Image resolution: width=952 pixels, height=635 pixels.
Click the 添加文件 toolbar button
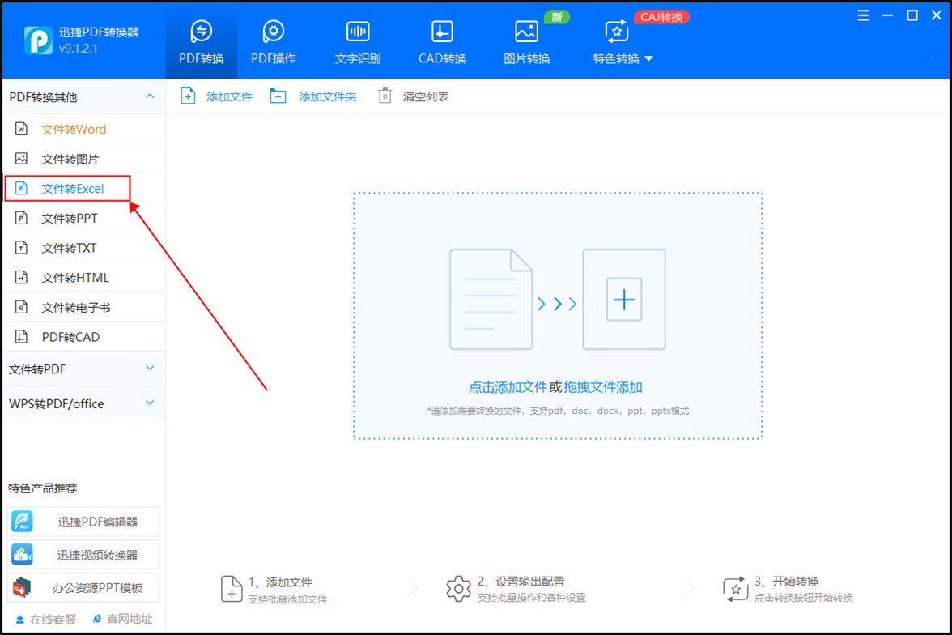coord(217,96)
